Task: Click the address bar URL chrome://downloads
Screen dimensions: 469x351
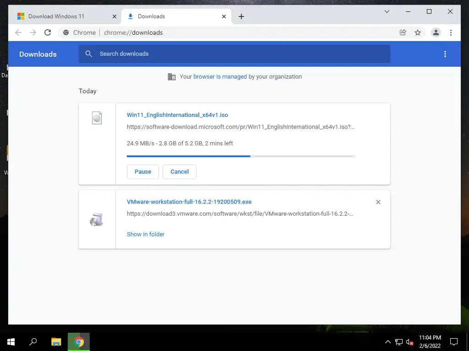Action: 133,32
